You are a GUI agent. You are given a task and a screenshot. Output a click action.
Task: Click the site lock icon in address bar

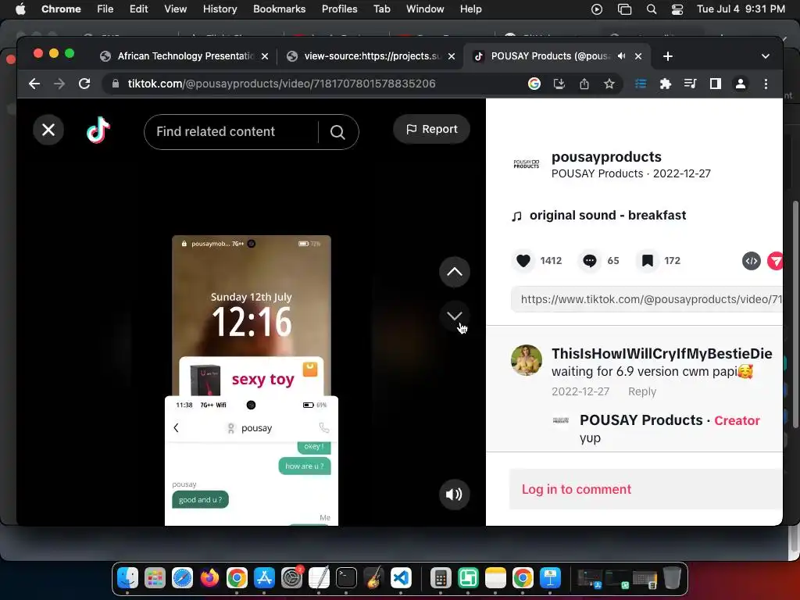tap(116, 84)
